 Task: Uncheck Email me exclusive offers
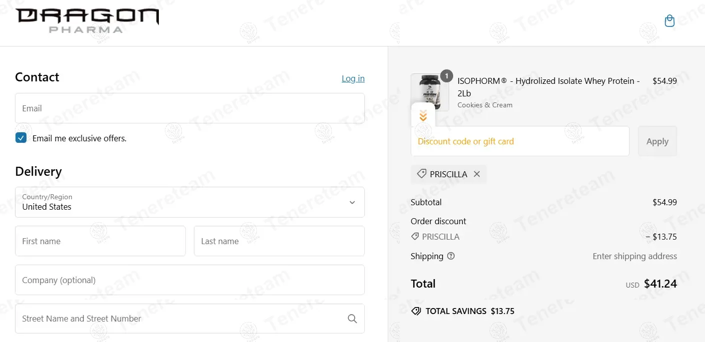tap(21, 138)
